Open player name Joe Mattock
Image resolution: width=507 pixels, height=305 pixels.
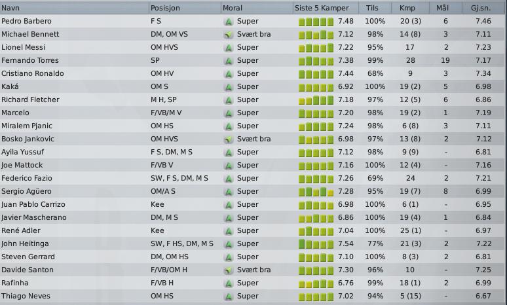[x=22, y=165]
